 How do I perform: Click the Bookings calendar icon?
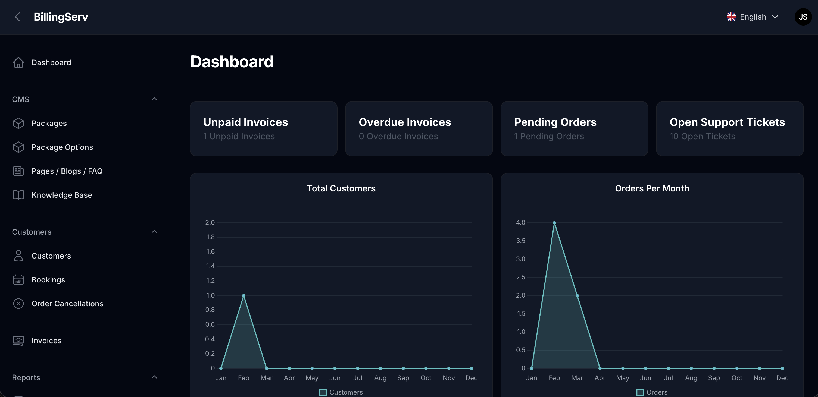click(x=18, y=280)
